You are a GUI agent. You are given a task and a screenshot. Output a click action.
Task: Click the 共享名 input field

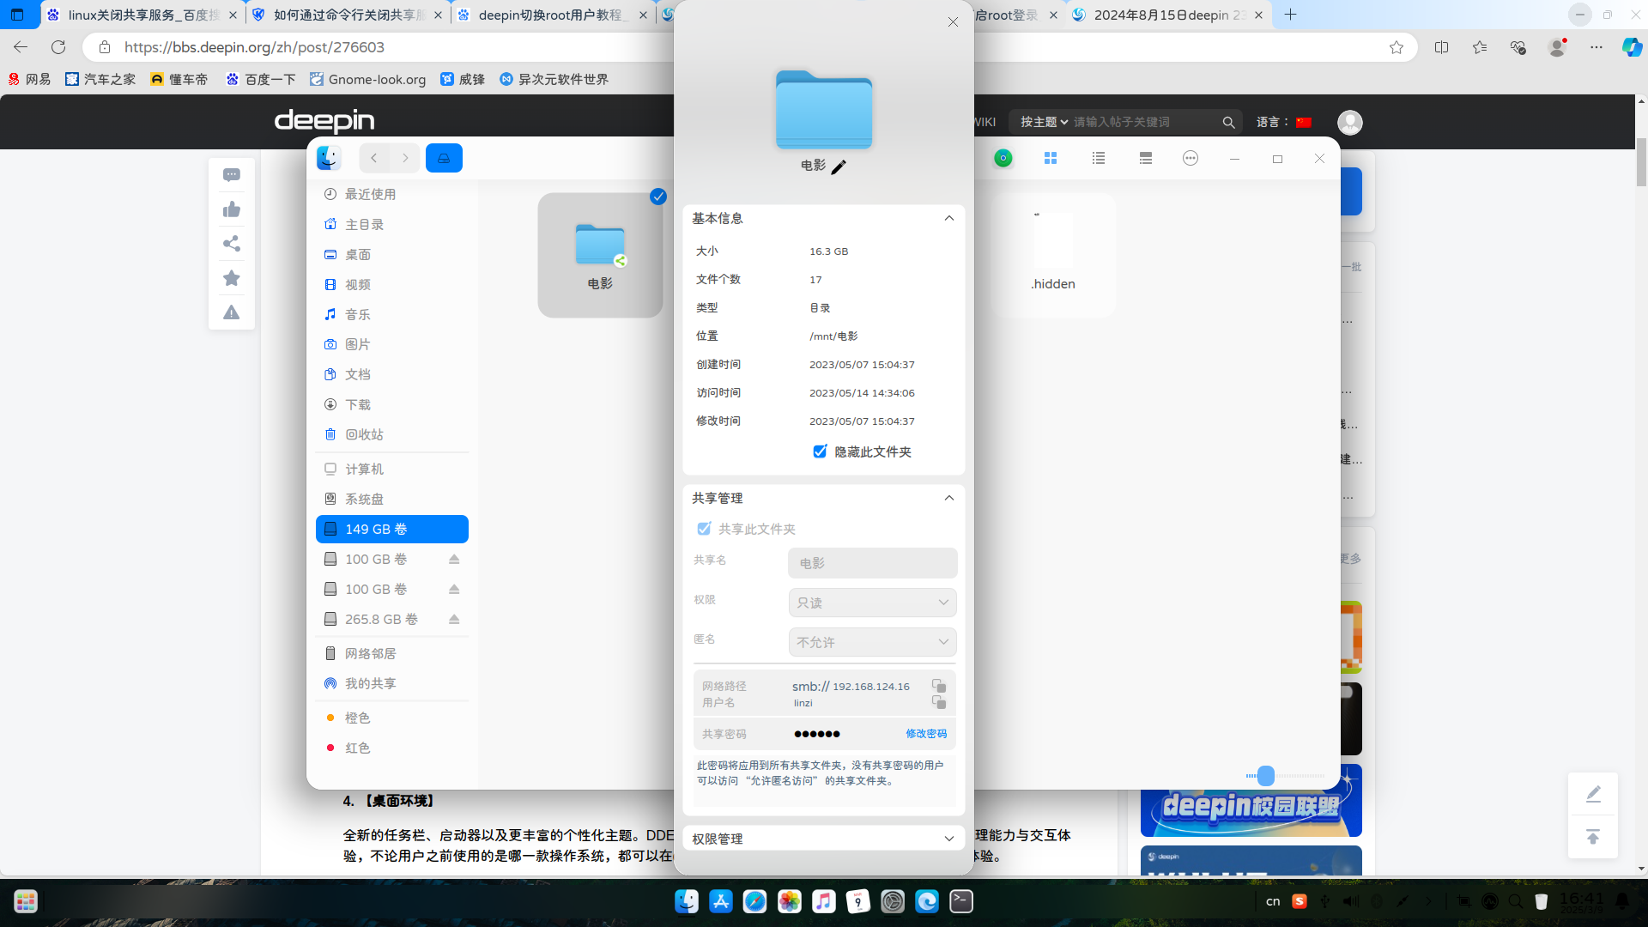[x=872, y=563]
